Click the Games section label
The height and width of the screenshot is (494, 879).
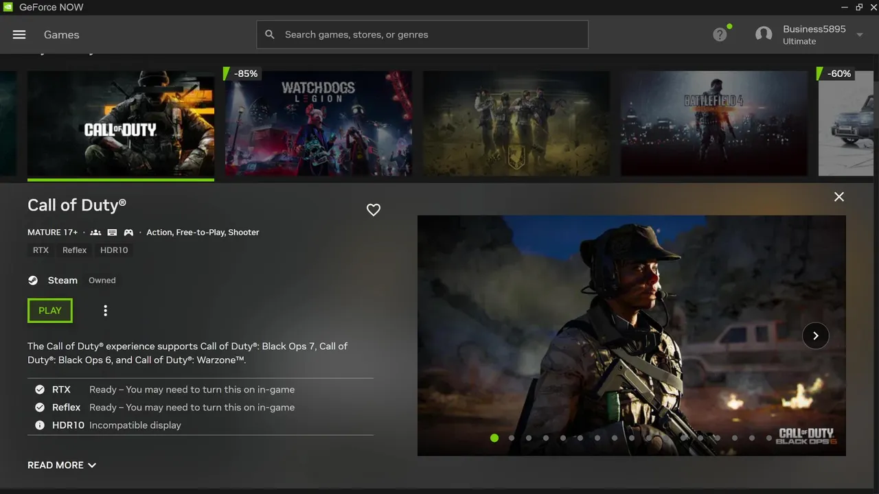(62, 34)
